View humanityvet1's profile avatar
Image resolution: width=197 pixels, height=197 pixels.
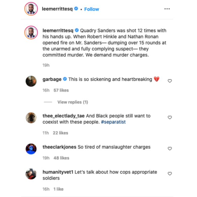(31, 174)
